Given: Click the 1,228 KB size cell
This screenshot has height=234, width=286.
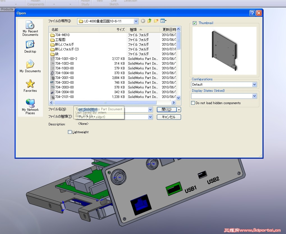Looking at the screenshot, I should (118, 97).
